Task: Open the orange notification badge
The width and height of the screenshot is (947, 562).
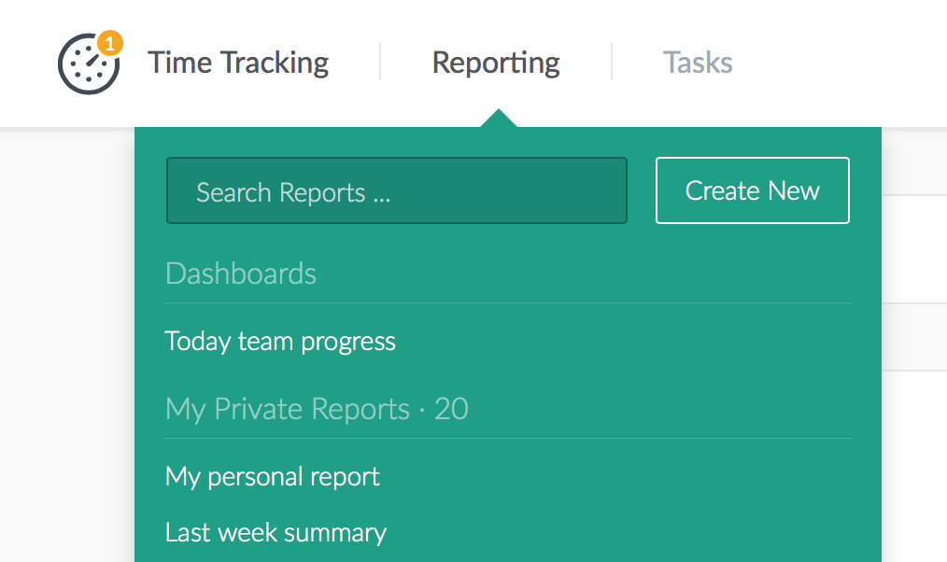Action: [109, 43]
